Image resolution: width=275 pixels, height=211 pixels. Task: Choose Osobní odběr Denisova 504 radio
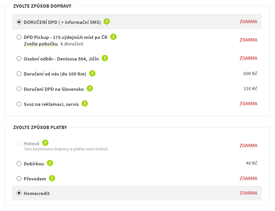point(19,59)
